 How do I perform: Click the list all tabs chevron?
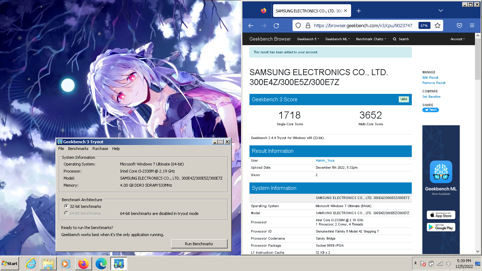441,11
